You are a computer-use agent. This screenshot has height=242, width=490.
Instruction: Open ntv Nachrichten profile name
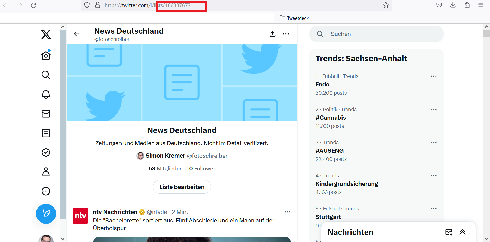115,212
